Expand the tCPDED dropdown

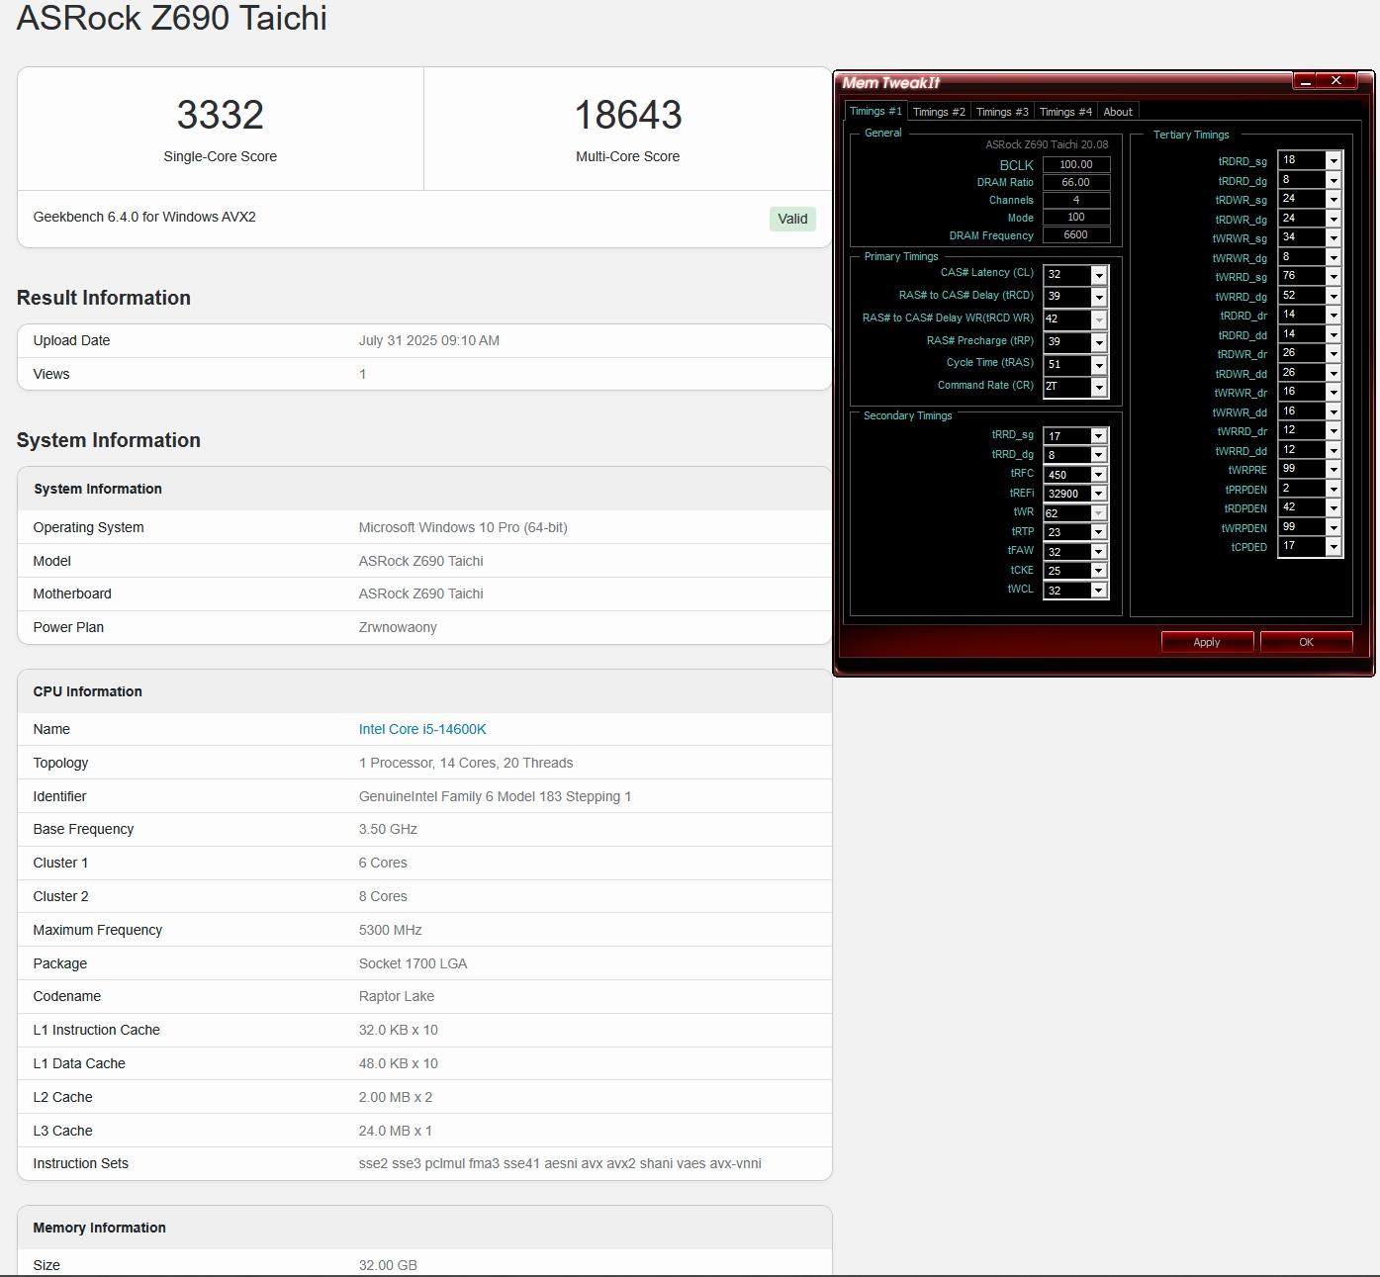tap(1334, 547)
